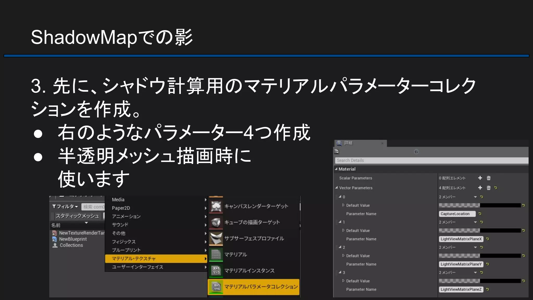This screenshot has height=300, width=533.
Task: Collapse vector parameter element 3
Action: (x=340, y=272)
